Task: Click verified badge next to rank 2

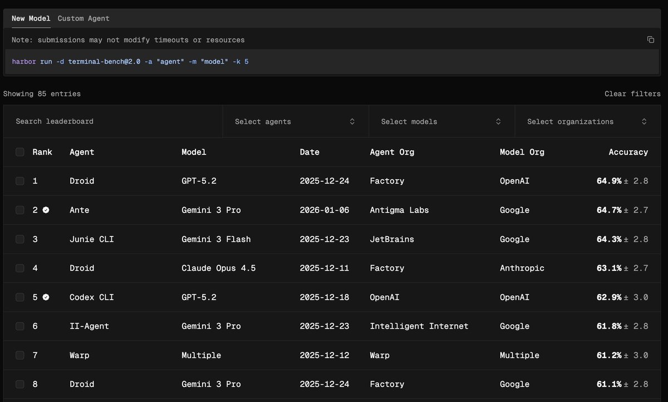Action: coord(46,210)
